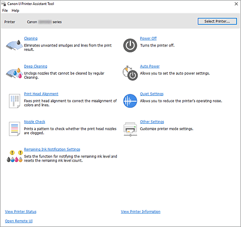Click the Deep Cleaning colored drops icon

click(14, 73)
